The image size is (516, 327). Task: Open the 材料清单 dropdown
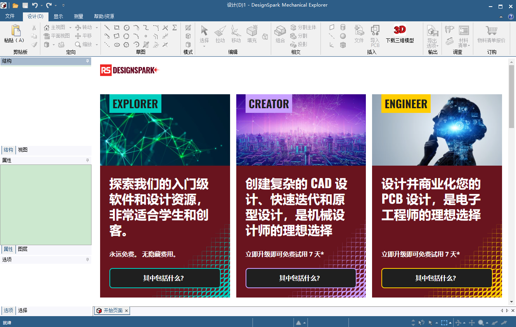click(x=464, y=45)
